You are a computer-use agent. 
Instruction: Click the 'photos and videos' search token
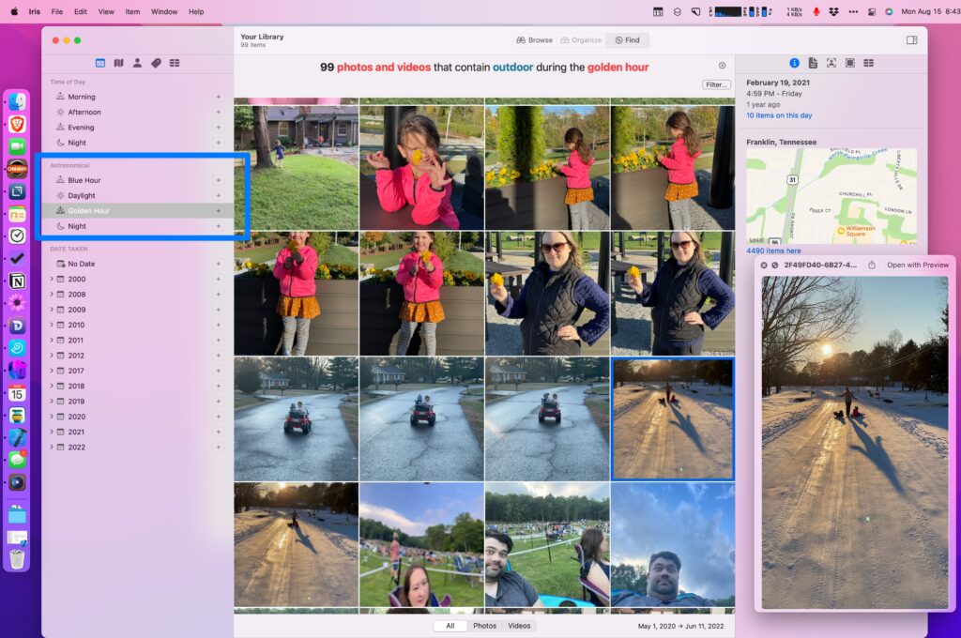(x=384, y=67)
